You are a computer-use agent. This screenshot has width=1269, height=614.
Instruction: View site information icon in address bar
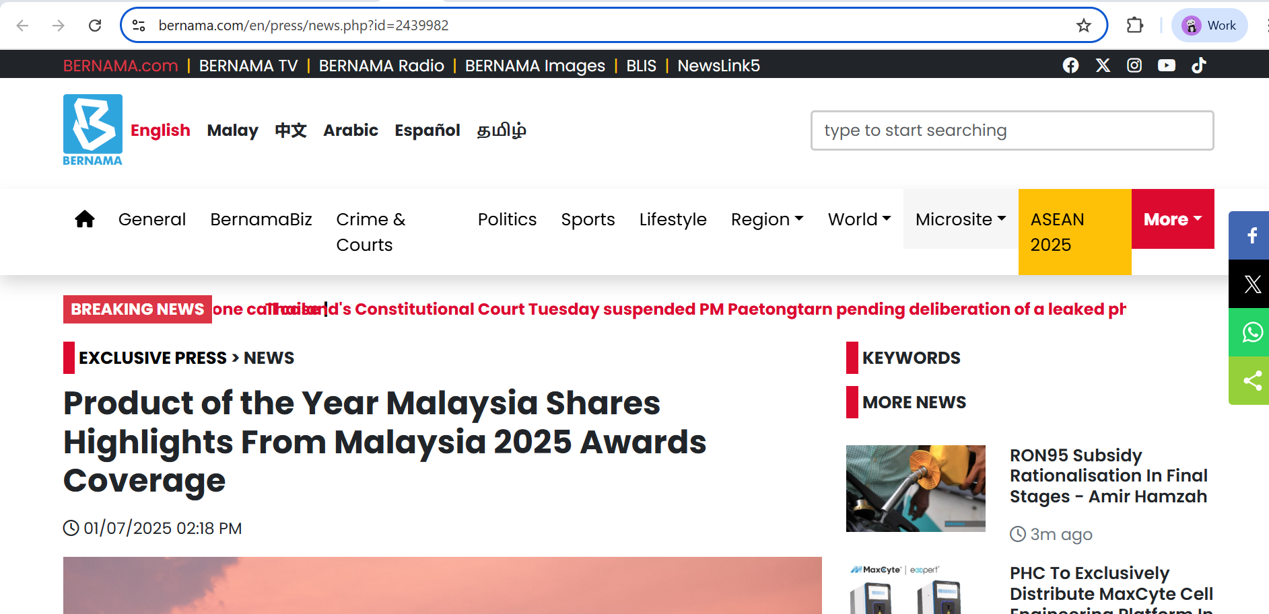coord(139,26)
